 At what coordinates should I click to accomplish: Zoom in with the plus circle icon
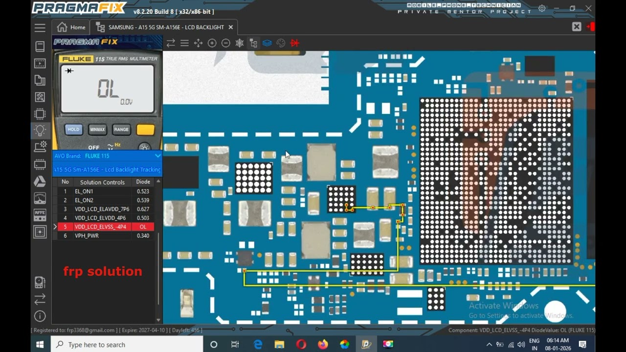click(212, 43)
